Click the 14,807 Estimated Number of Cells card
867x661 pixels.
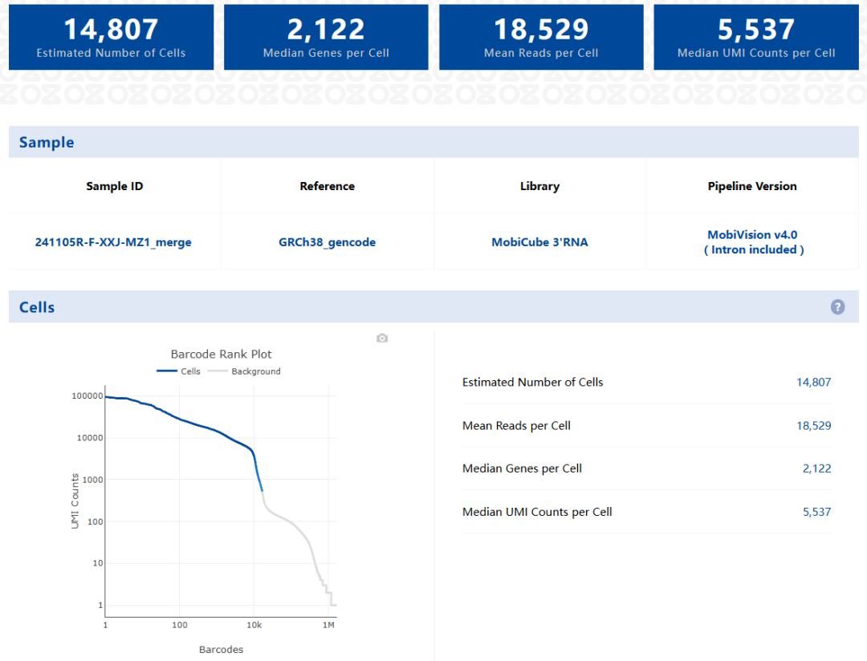click(112, 37)
